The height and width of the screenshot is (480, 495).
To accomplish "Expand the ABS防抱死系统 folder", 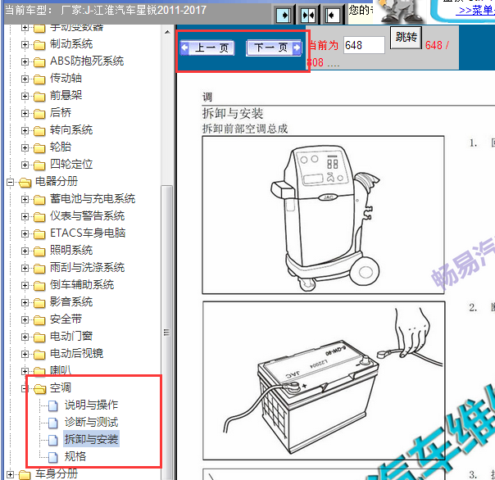I will [25, 61].
